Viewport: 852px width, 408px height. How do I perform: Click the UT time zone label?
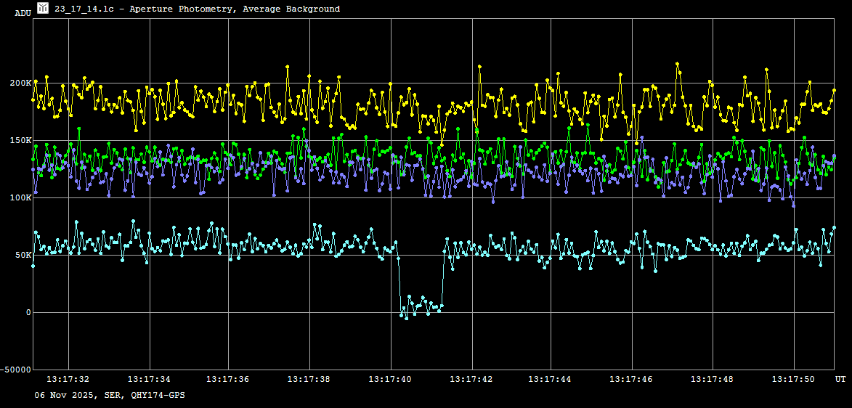pyautogui.click(x=840, y=379)
